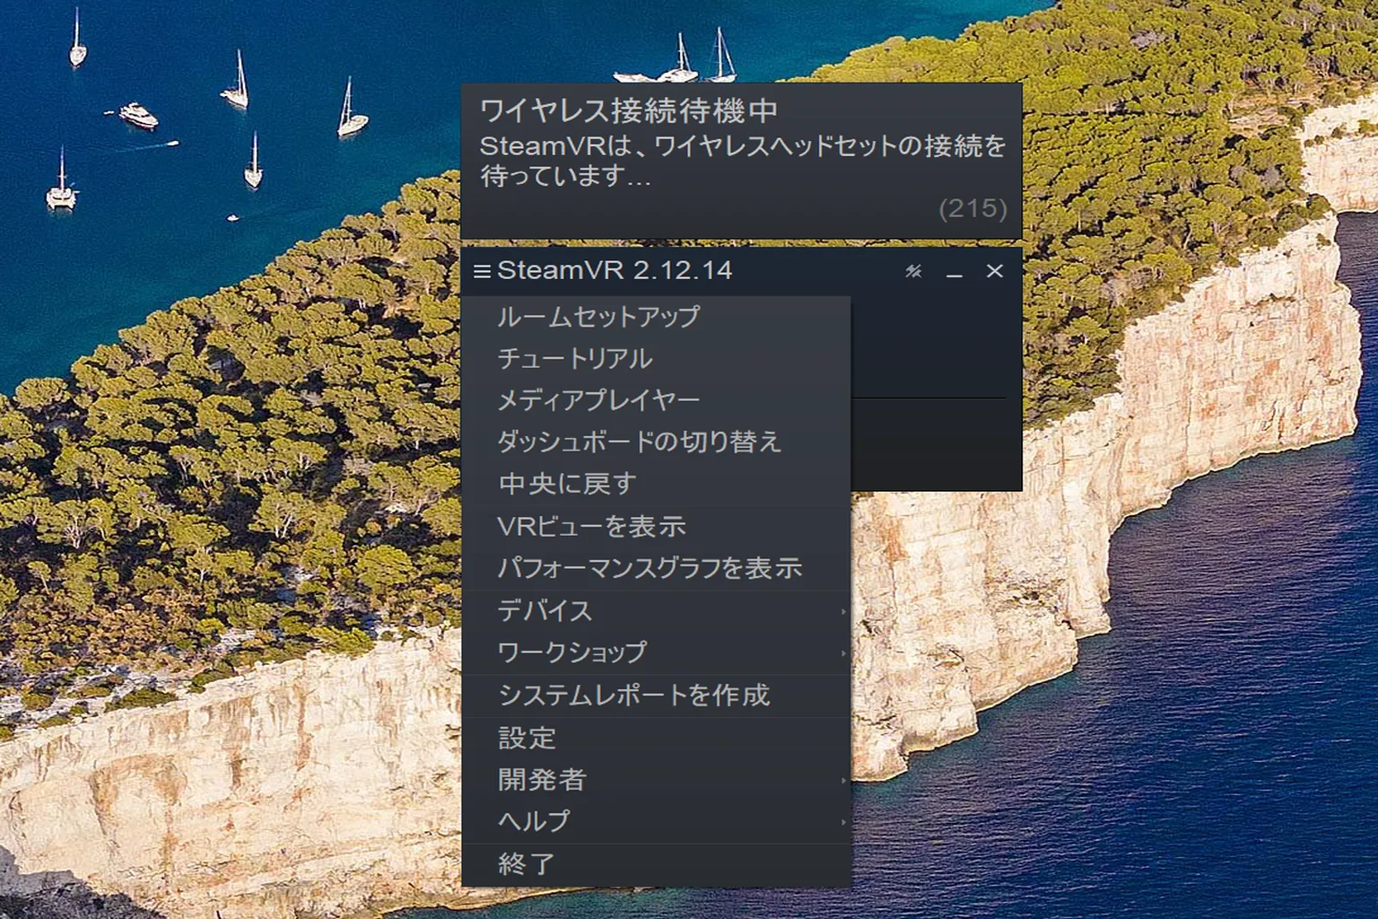Open 設定 from the SteamVR menu
This screenshot has width=1378, height=919.
point(656,739)
